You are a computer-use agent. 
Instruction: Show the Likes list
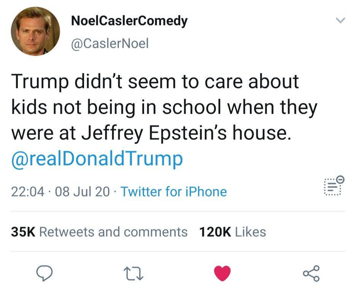coord(251,232)
